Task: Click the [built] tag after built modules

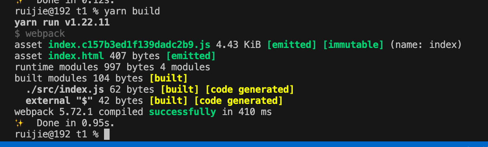Action: (x=168, y=78)
